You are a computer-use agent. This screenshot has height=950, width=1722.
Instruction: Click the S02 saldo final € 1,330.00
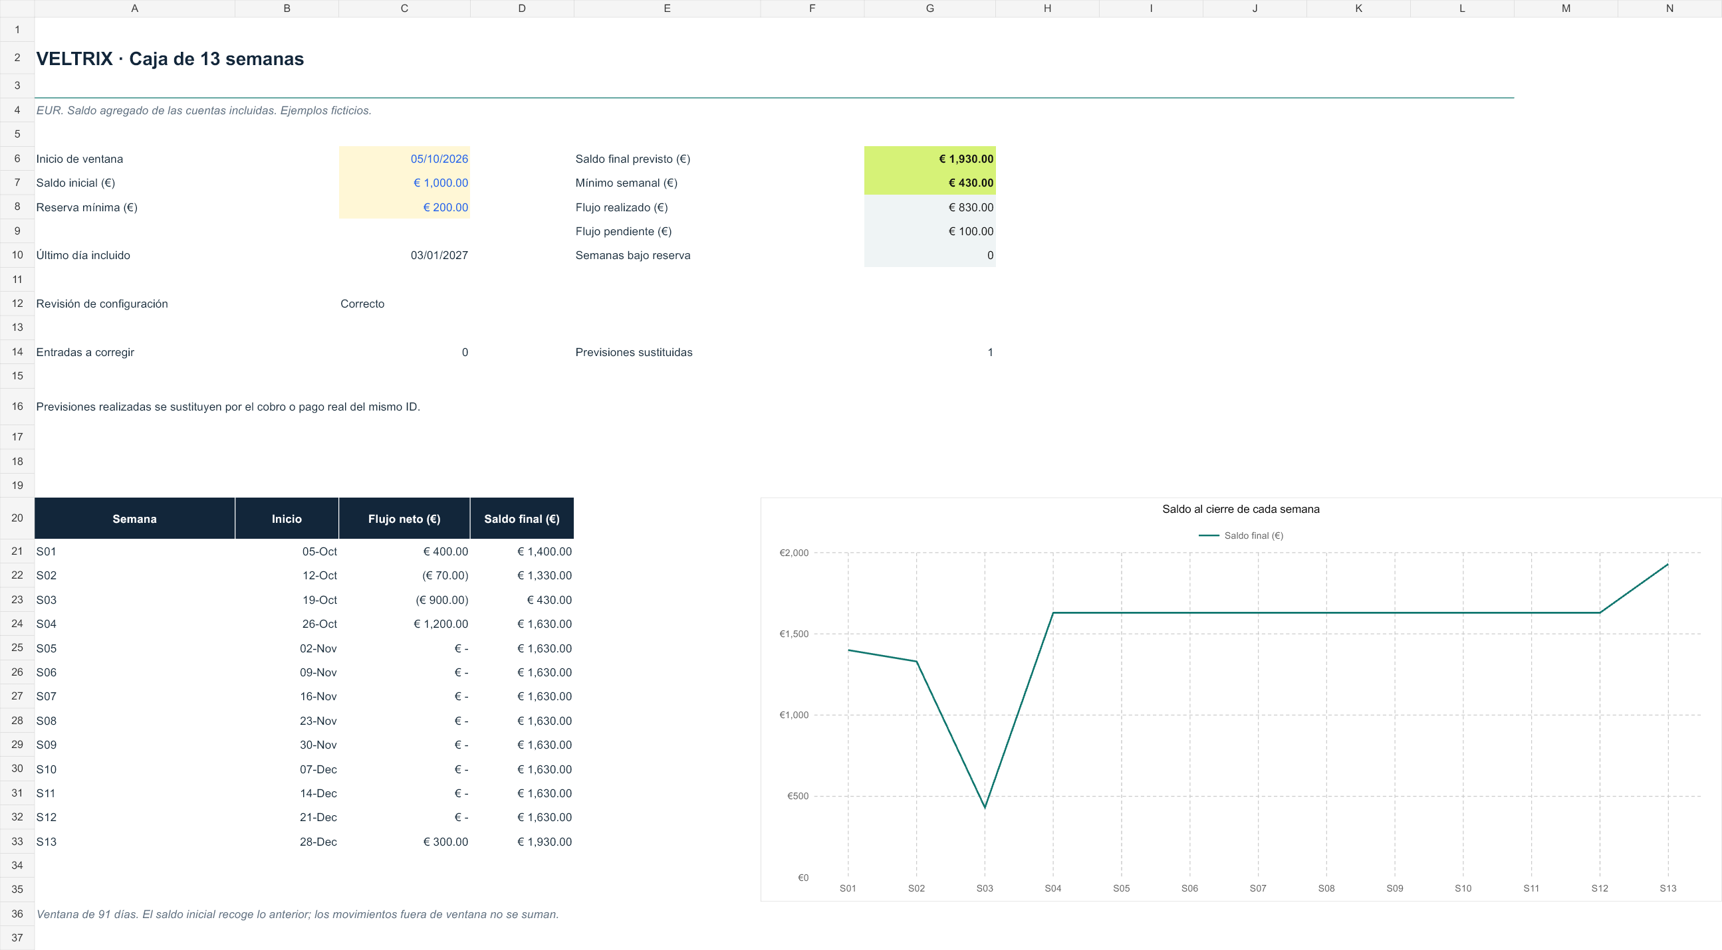click(522, 575)
